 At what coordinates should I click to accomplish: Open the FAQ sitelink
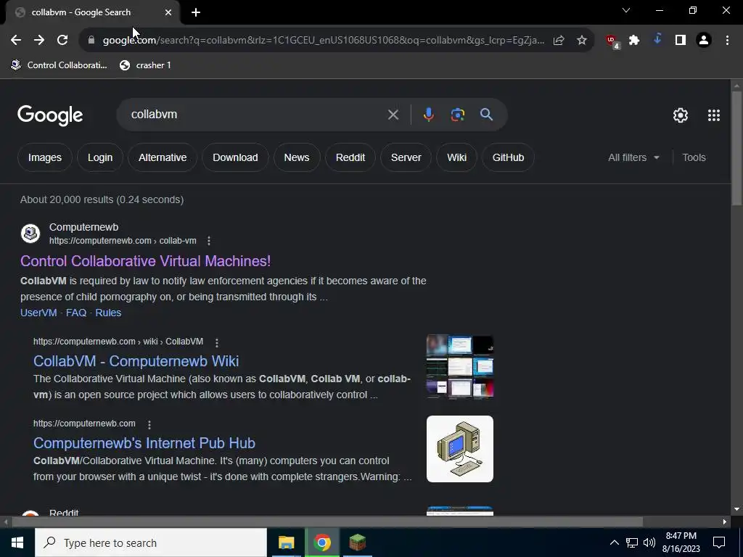click(75, 313)
